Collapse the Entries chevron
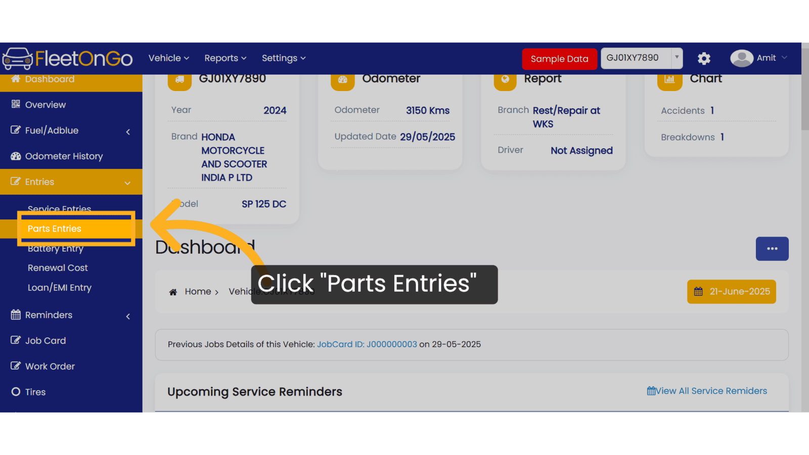This screenshot has width=809, height=455. coord(127,183)
